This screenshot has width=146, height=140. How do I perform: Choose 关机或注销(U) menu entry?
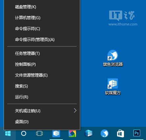coord(42,111)
